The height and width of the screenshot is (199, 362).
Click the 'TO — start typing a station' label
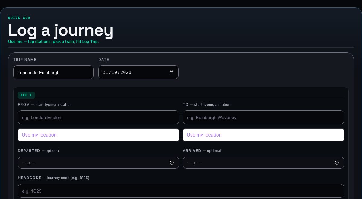click(206, 105)
